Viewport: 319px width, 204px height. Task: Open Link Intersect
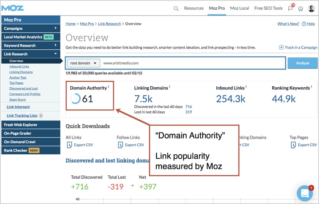(x=18, y=107)
